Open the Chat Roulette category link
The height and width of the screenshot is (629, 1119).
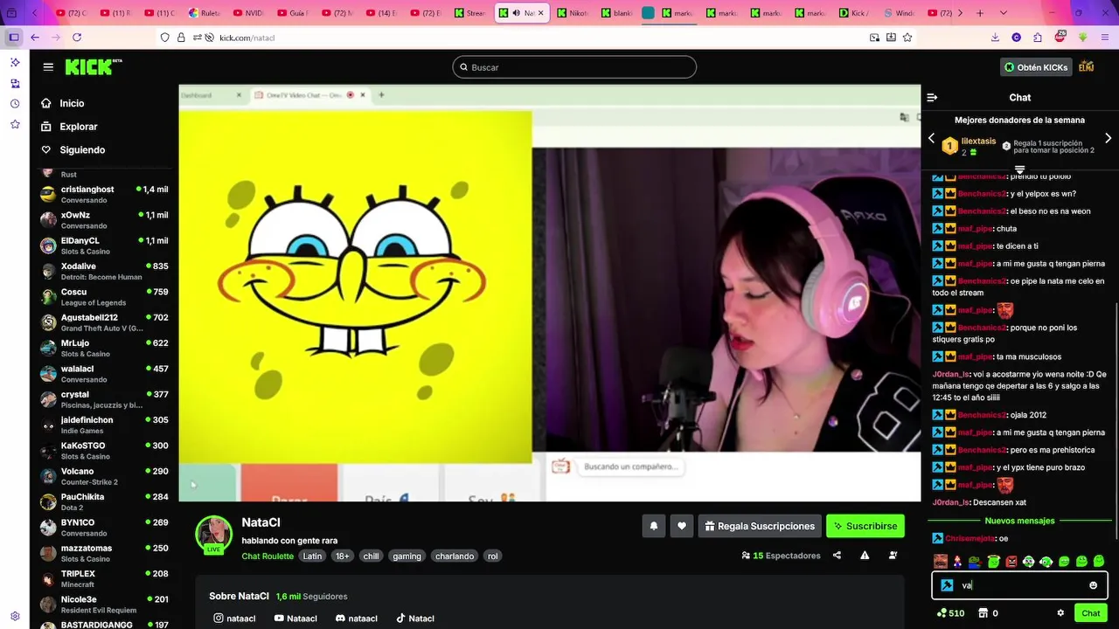(x=268, y=556)
